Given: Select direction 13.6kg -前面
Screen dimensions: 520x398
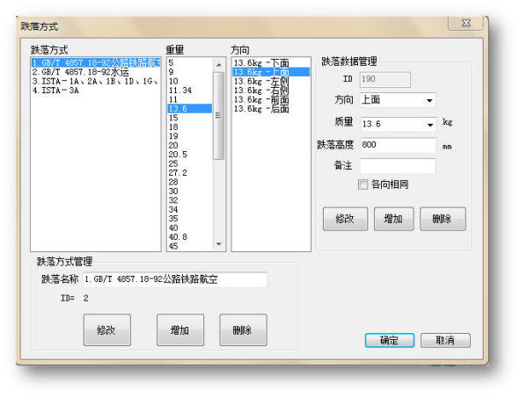Looking at the screenshot, I should coord(271,99).
